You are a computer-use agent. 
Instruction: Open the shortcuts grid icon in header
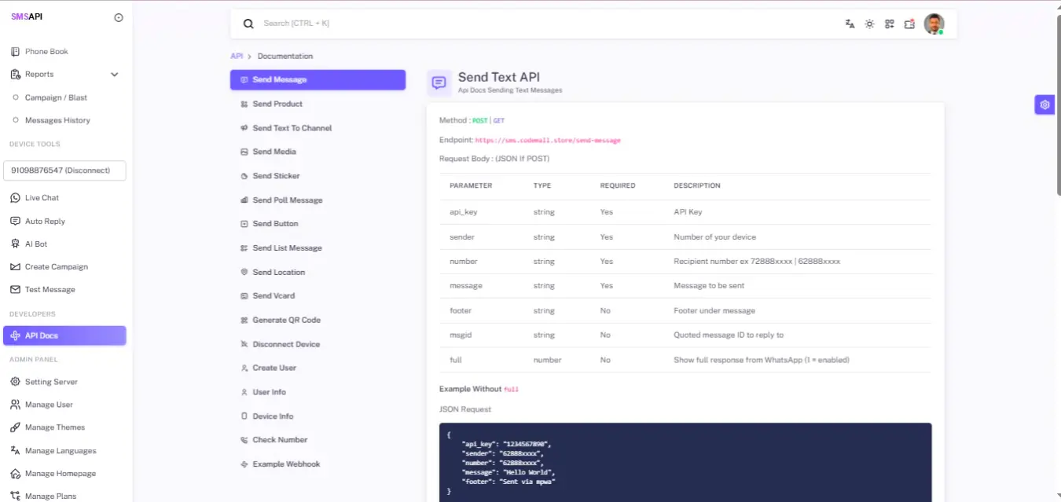[x=890, y=24]
